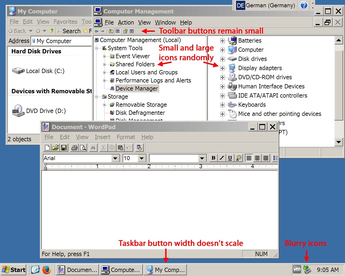
Task: Select Mice and other pointing devices
Action: (280, 114)
